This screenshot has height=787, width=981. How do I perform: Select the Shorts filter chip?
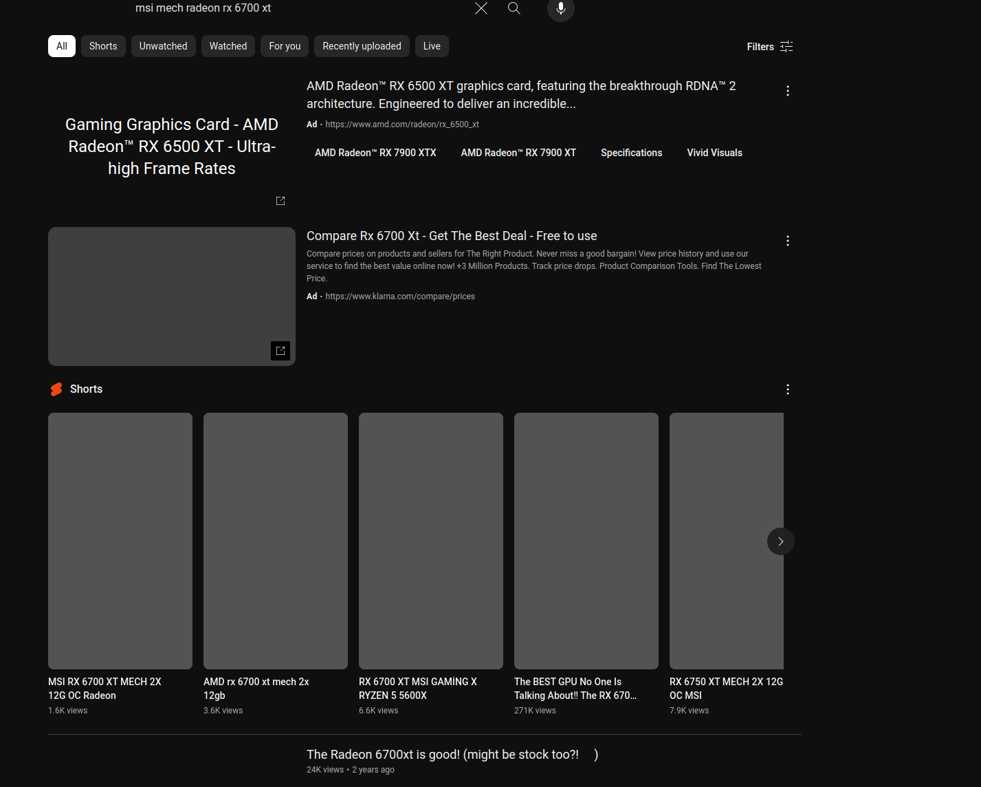103,46
